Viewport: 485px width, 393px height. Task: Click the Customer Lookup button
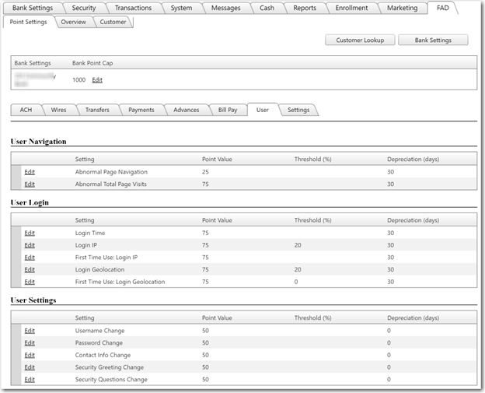(360, 40)
